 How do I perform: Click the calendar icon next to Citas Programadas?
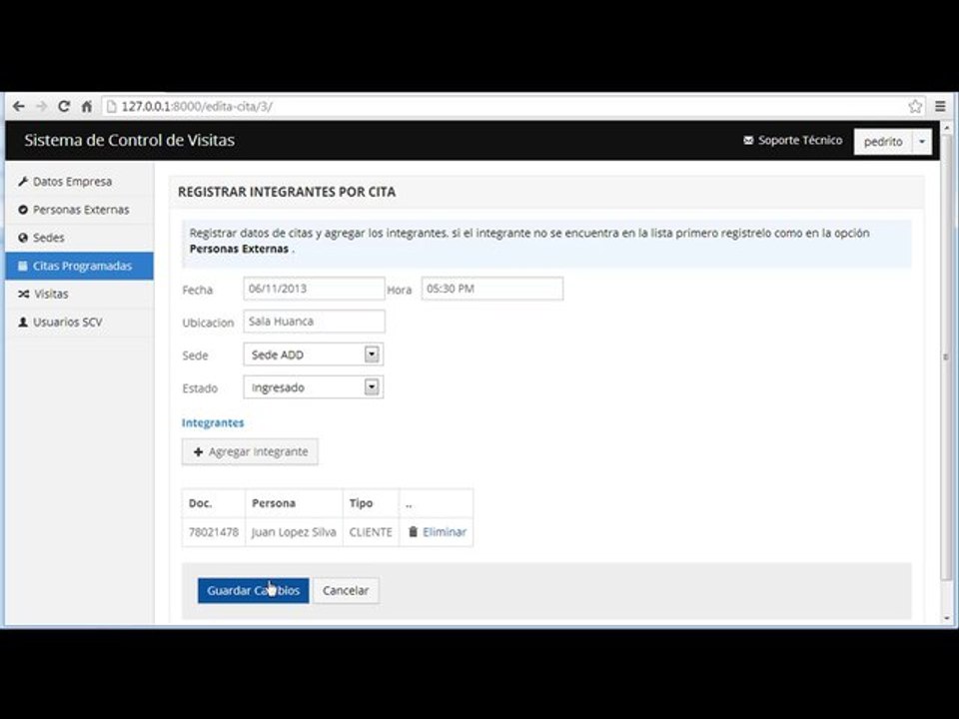(x=23, y=266)
